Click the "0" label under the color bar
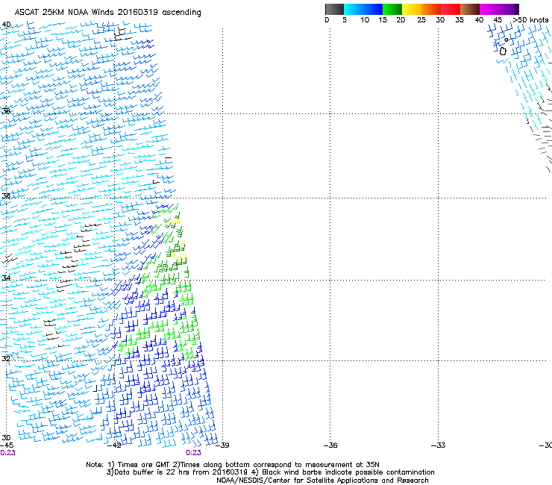The width and height of the screenshot is (552, 485). point(327,20)
